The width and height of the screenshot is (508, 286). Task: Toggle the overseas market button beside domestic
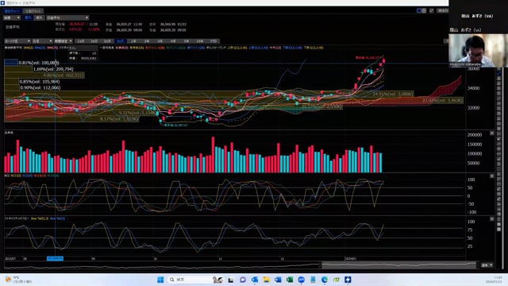[39, 17]
